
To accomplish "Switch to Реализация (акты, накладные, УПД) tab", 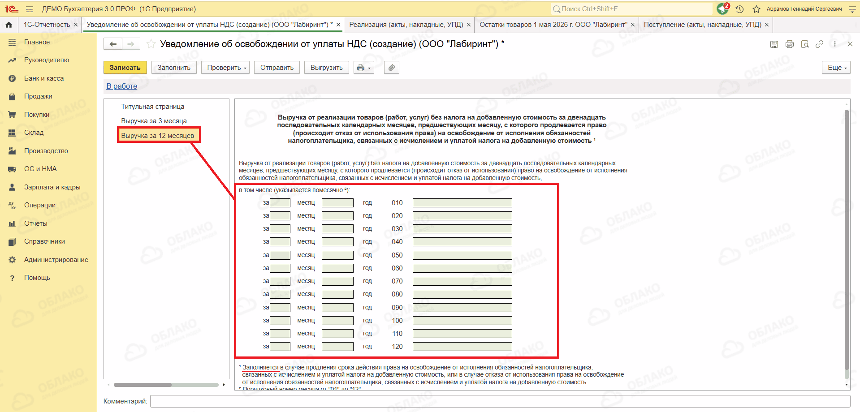I will pyautogui.click(x=406, y=25).
